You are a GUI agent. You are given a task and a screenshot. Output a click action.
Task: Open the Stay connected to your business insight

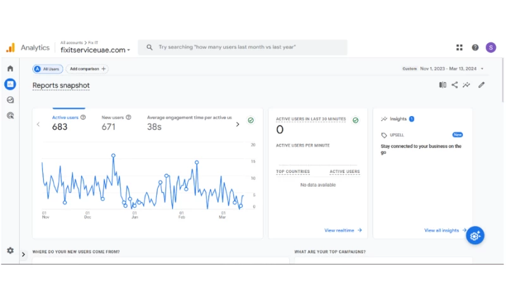421,149
